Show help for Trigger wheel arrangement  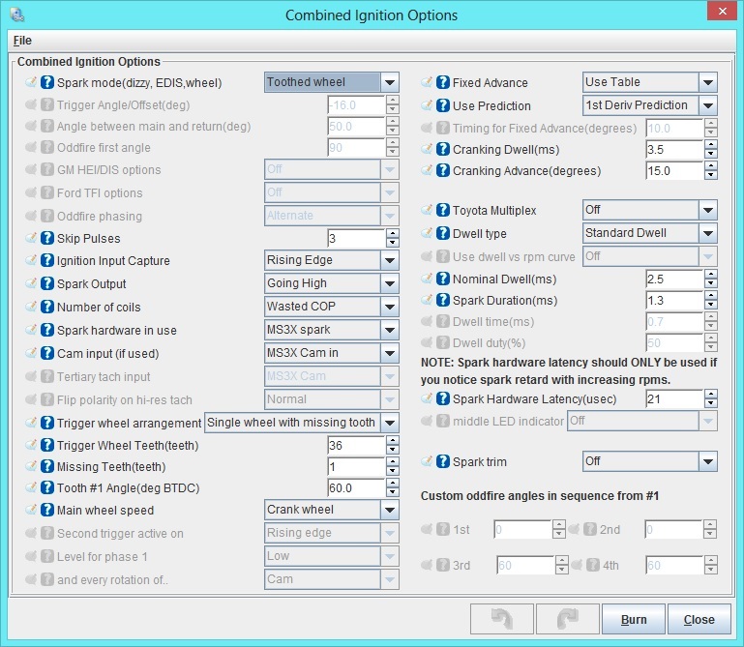[x=47, y=423]
